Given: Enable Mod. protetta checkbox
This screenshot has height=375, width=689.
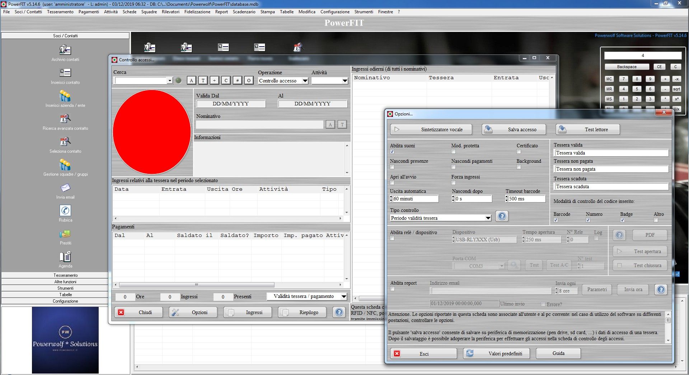Looking at the screenshot, I should [x=454, y=152].
